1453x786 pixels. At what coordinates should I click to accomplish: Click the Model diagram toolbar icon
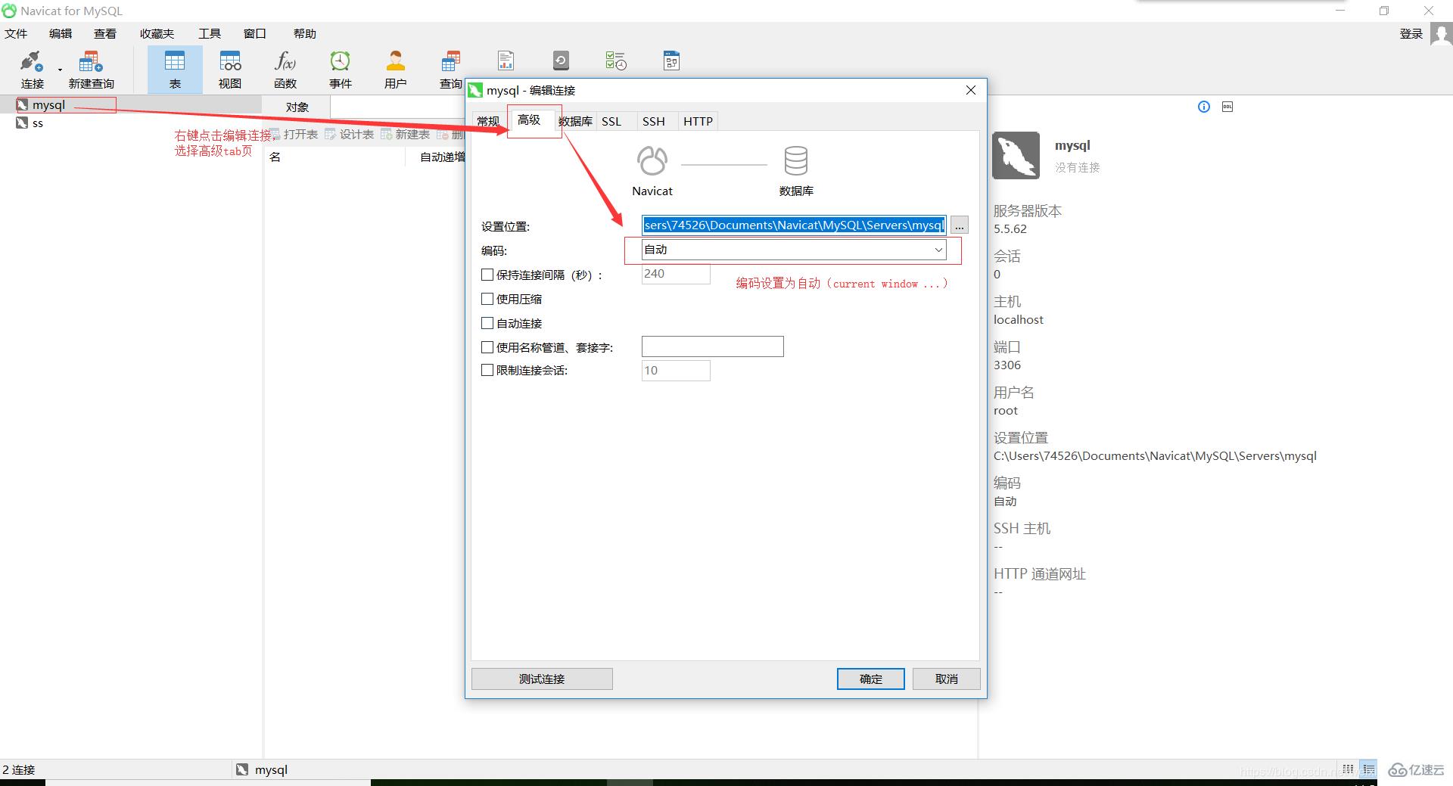tap(671, 61)
